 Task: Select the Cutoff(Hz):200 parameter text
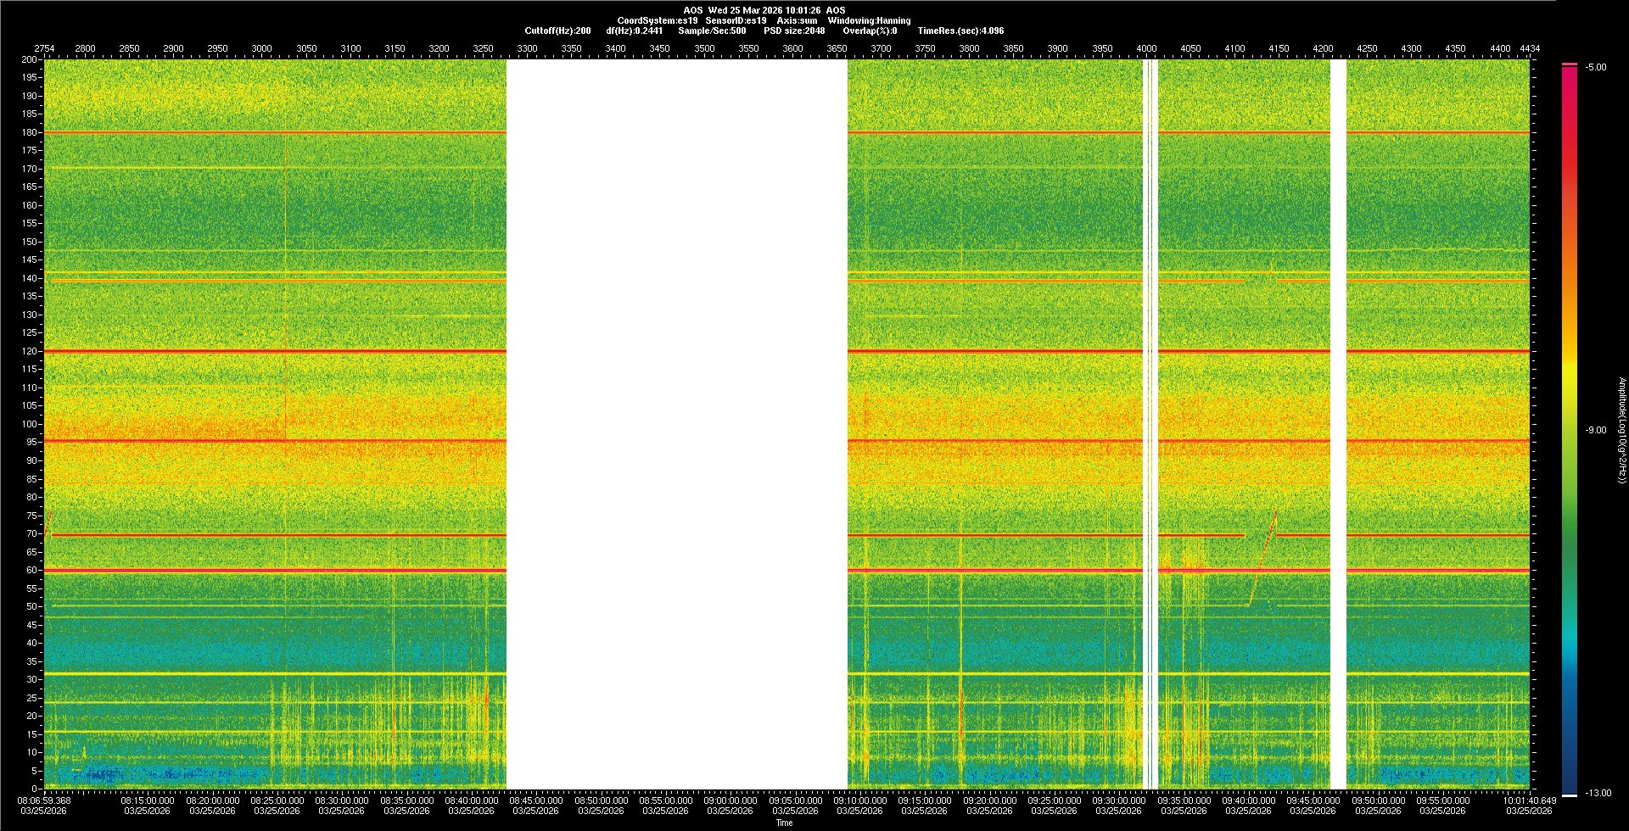(557, 31)
